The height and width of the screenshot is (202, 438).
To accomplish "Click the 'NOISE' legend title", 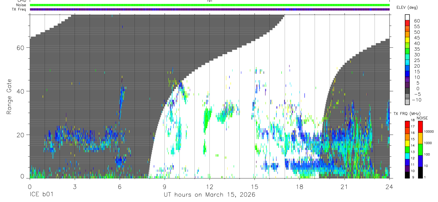I will click(x=422, y=118).
